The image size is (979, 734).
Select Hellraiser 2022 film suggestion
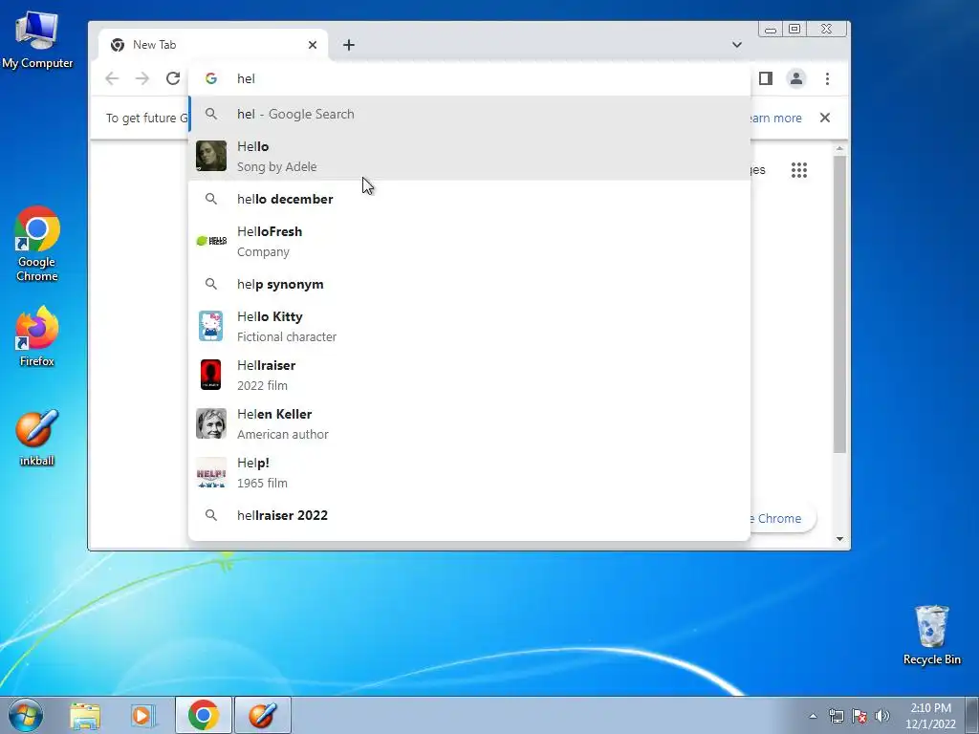pos(469,375)
